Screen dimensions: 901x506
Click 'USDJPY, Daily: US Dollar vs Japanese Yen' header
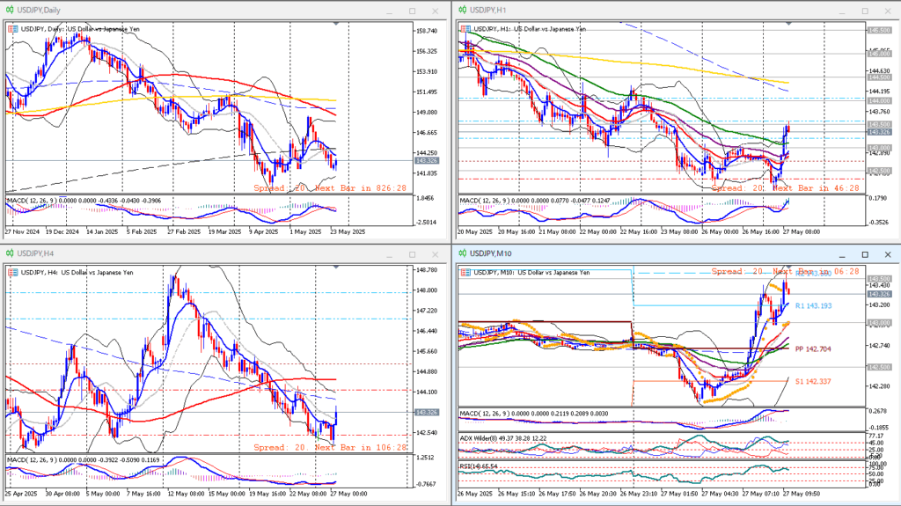coord(80,29)
